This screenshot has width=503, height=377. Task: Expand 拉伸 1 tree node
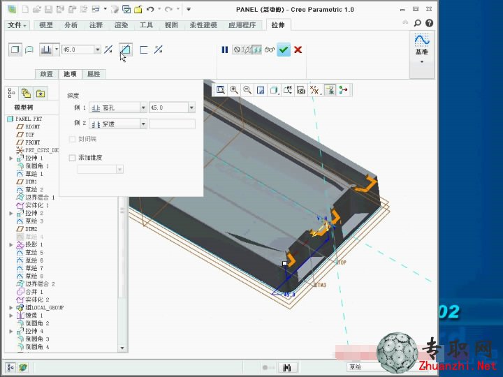point(11,158)
